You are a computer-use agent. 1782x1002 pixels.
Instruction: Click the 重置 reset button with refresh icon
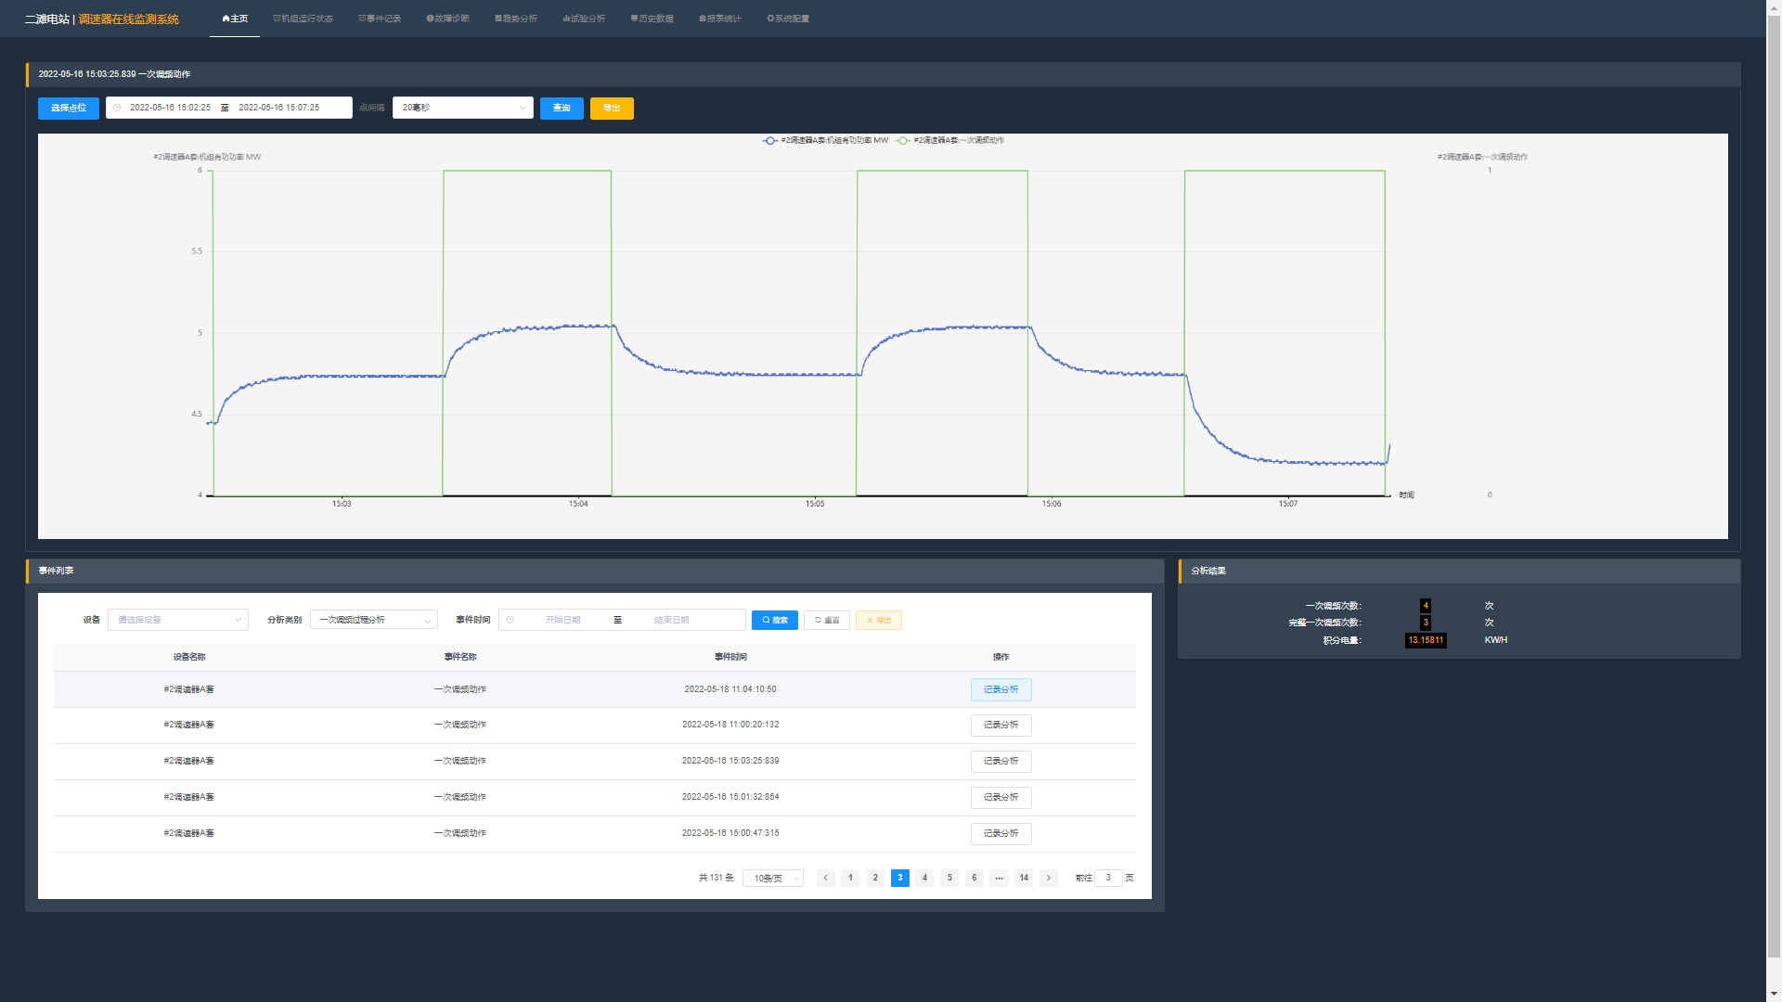click(x=827, y=620)
